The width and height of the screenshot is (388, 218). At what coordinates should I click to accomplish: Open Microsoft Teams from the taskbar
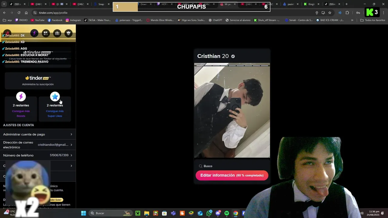pyautogui.click(x=173, y=213)
